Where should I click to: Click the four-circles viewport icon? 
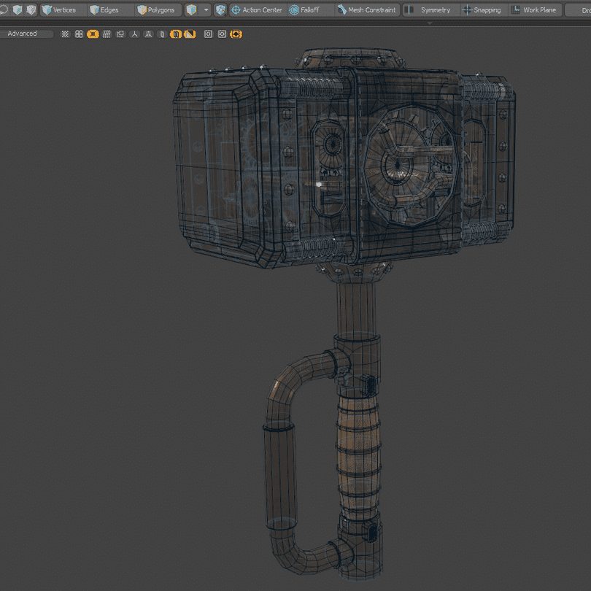point(79,34)
